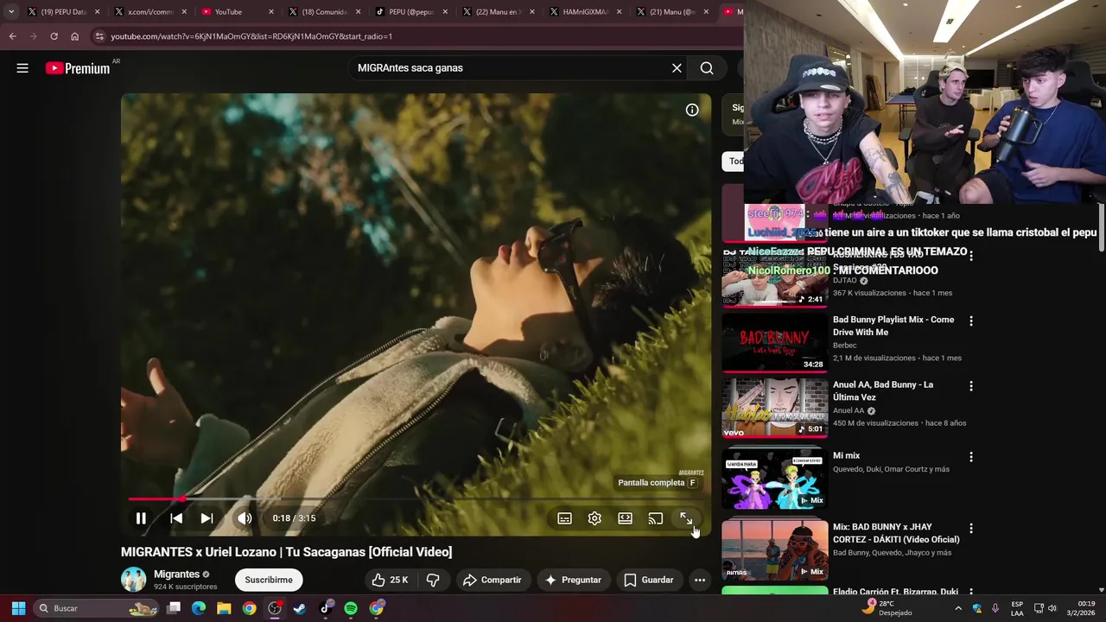1106x622 pixels.
Task: Click the search field with MIGRAntes text
Action: point(510,68)
